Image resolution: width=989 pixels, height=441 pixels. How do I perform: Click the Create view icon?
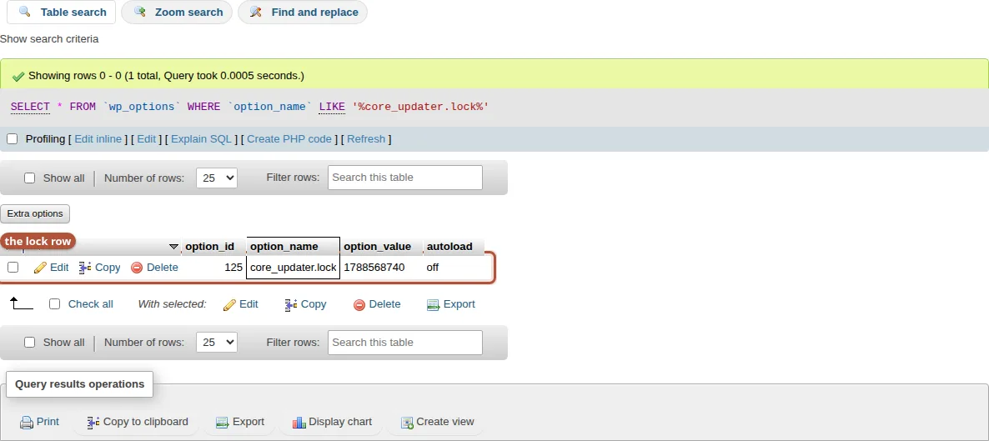point(408,422)
